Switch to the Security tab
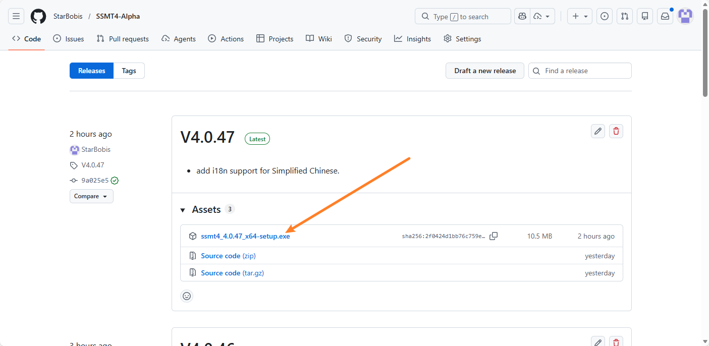709x346 pixels. [363, 39]
